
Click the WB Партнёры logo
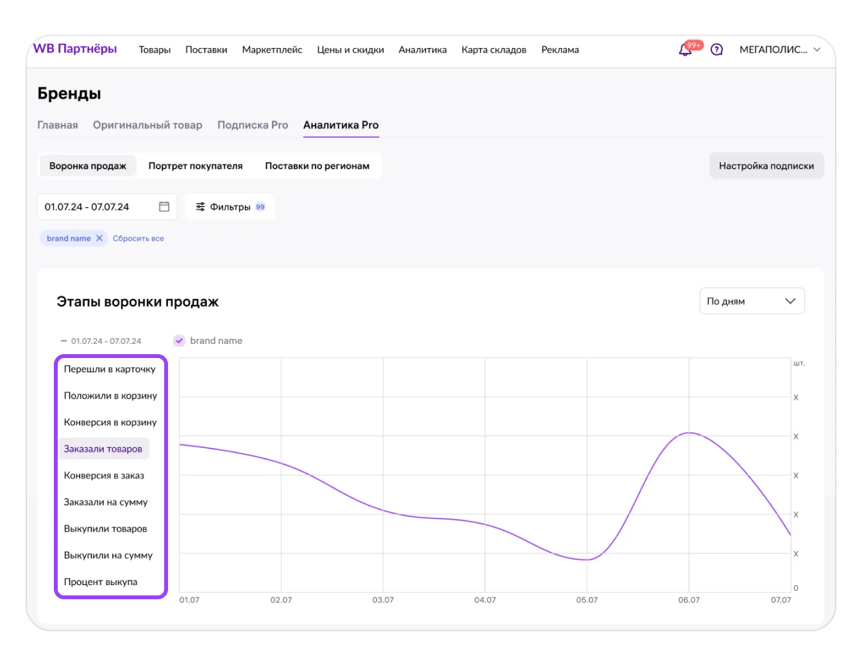(75, 49)
